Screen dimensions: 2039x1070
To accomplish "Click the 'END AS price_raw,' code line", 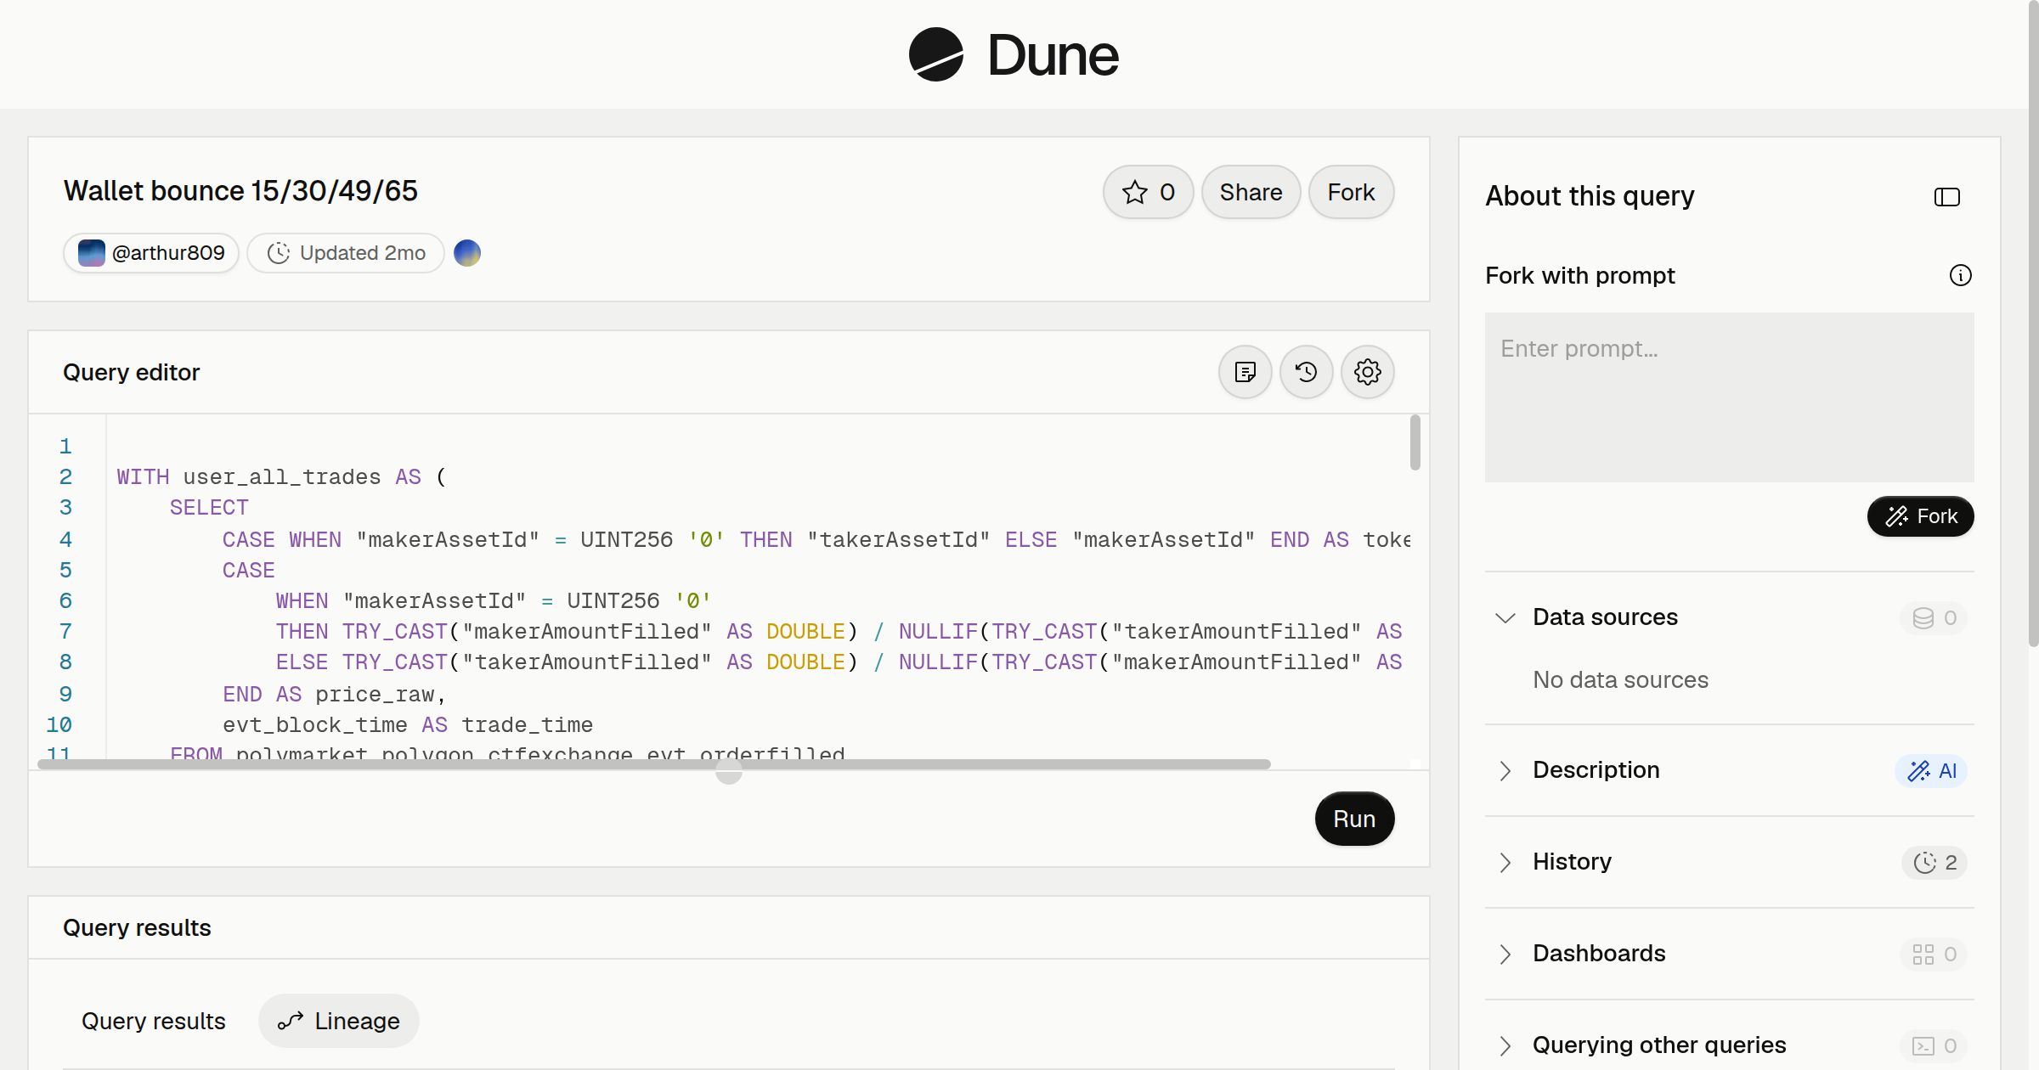I will [334, 695].
